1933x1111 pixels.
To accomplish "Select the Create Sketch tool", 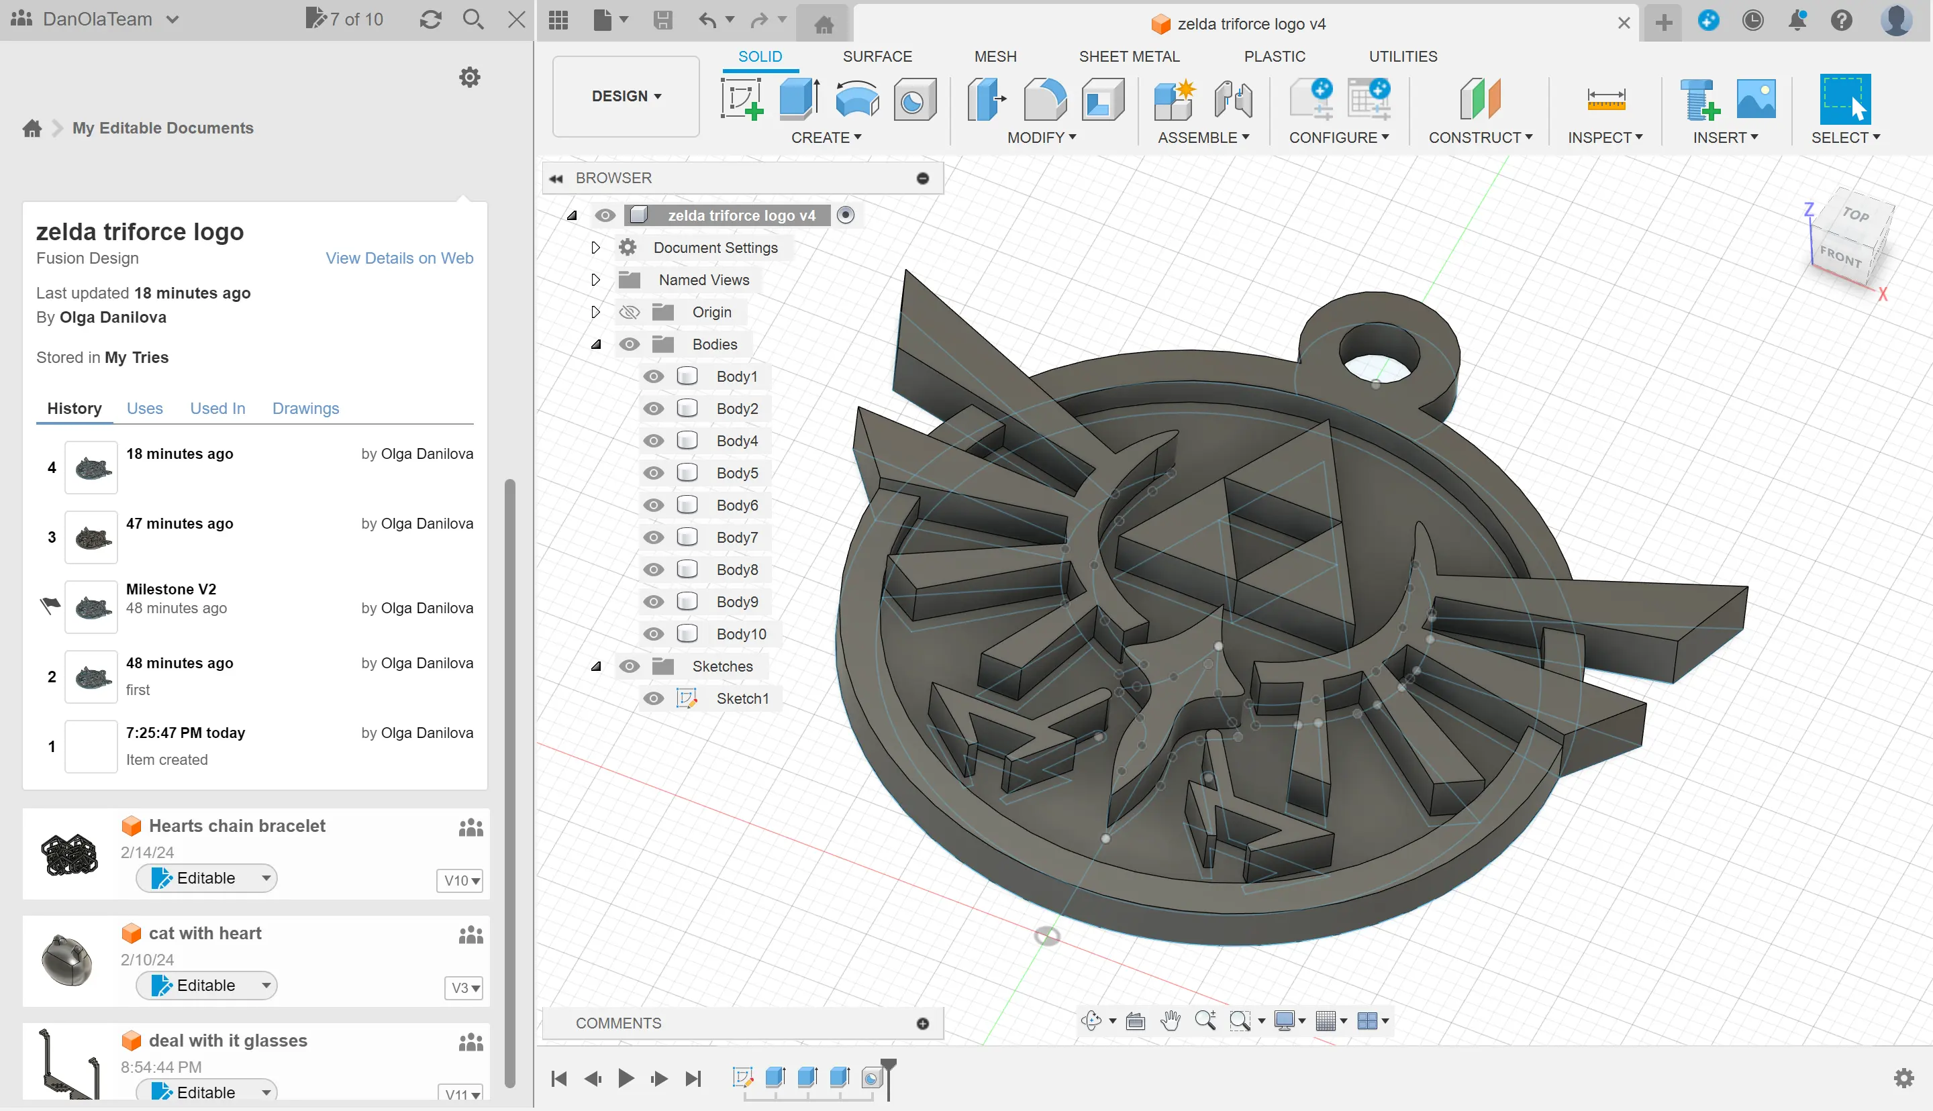I will (742, 99).
